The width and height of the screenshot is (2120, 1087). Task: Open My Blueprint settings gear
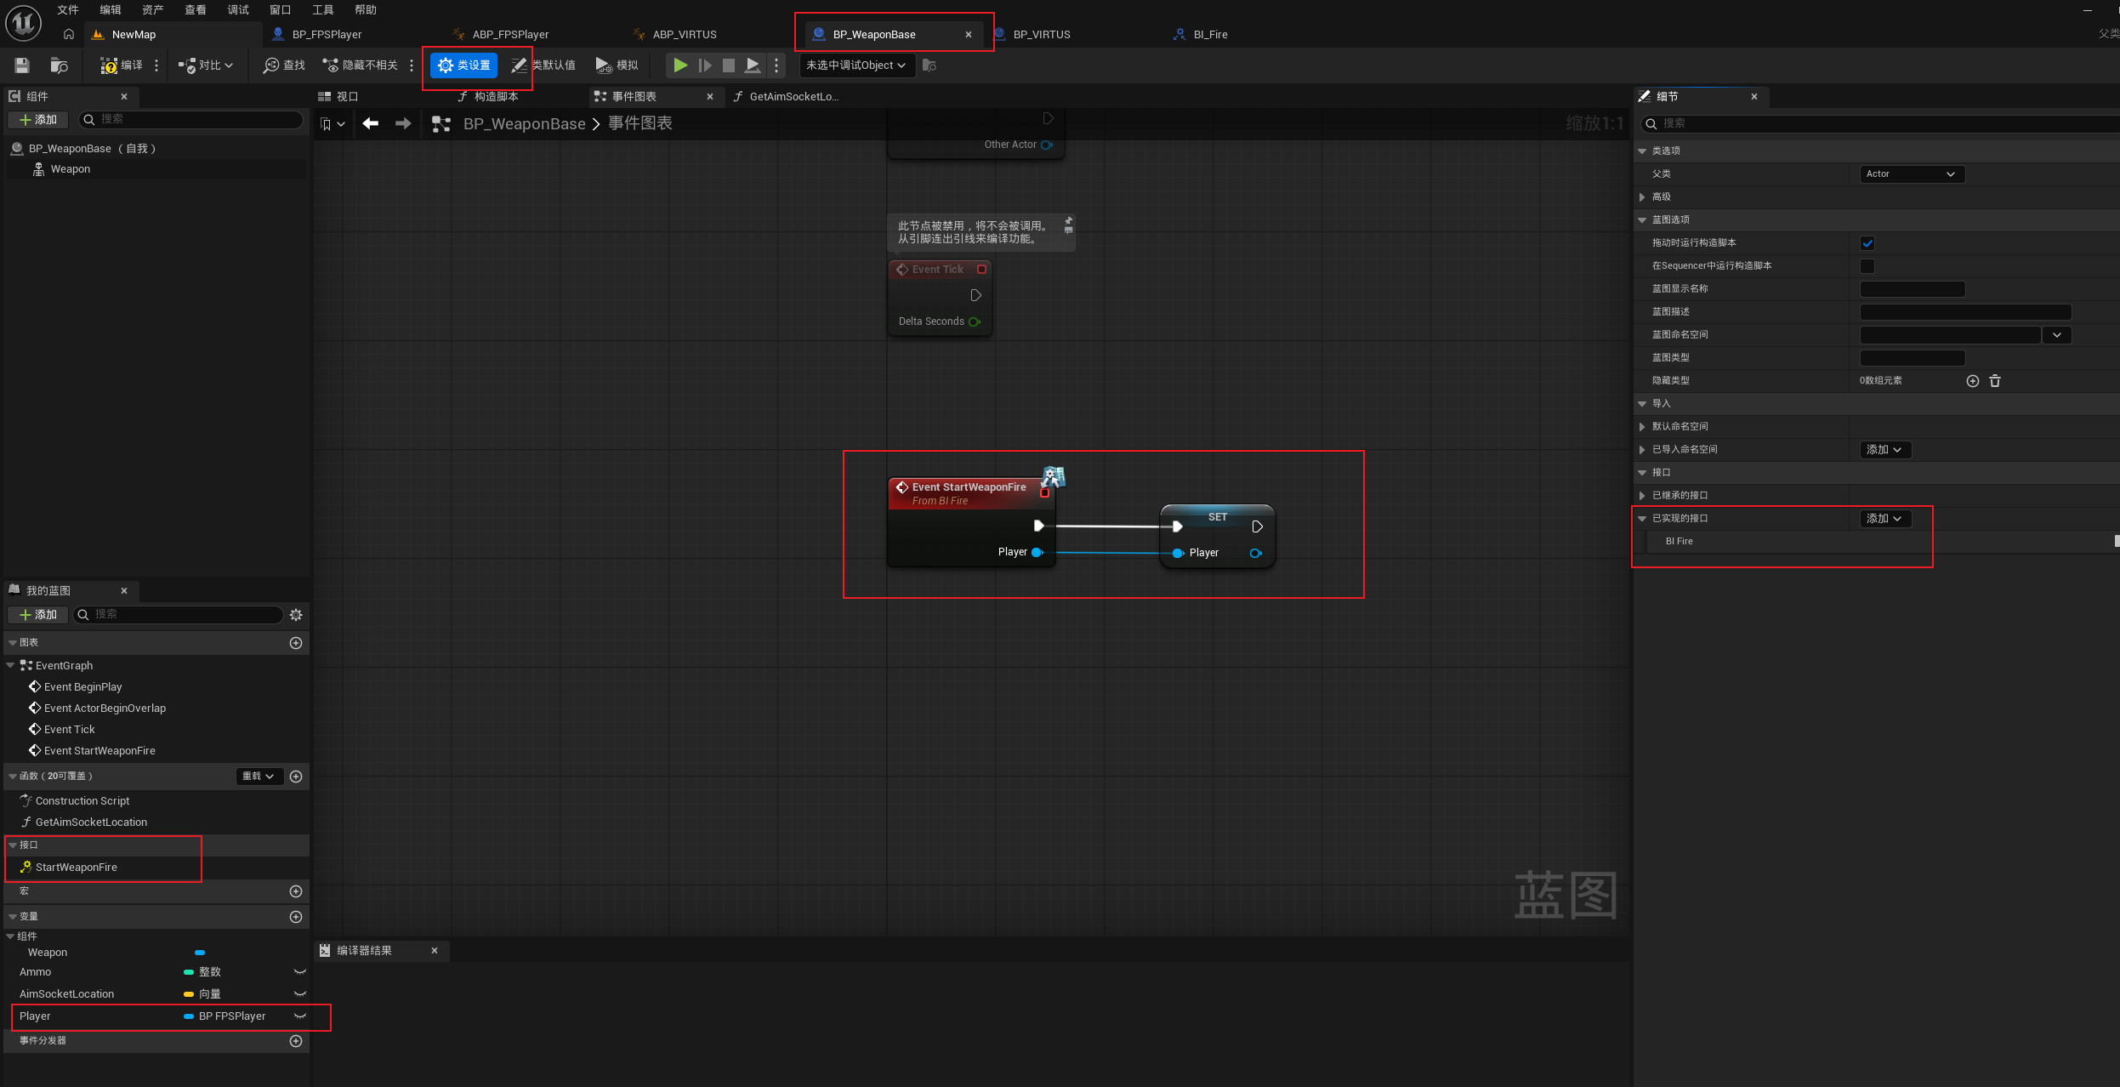pyautogui.click(x=296, y=615)
